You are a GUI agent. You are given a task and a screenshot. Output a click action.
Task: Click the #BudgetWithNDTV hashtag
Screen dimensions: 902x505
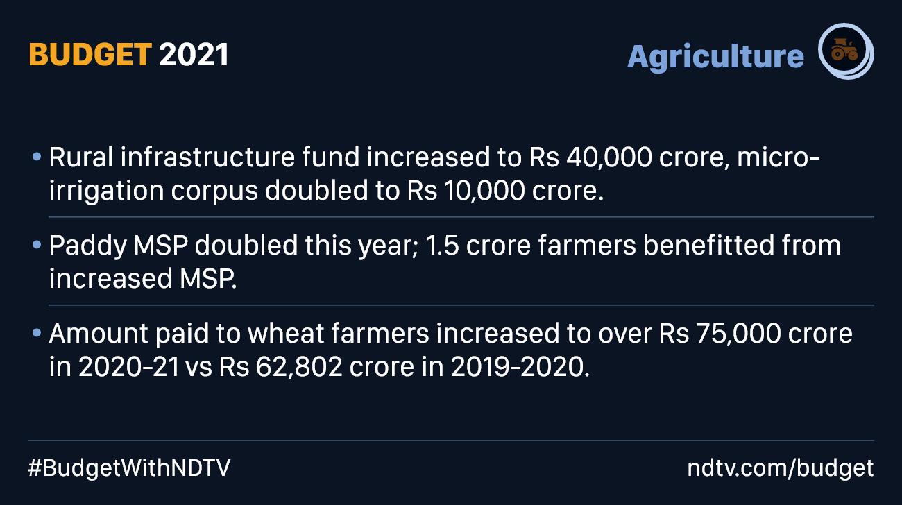[129, 468]
